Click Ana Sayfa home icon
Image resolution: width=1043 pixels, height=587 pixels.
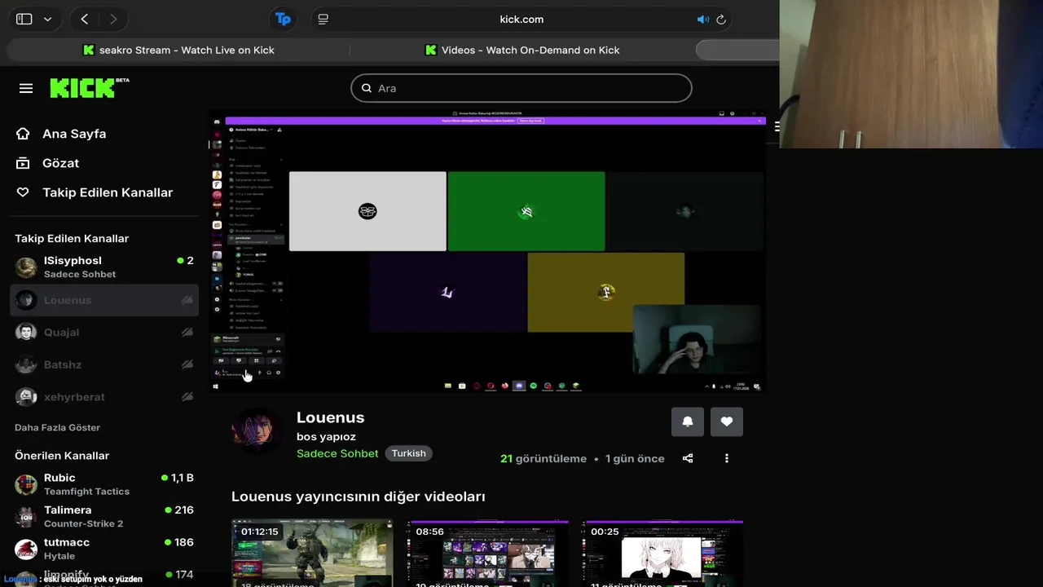click(x=23, y=134)
